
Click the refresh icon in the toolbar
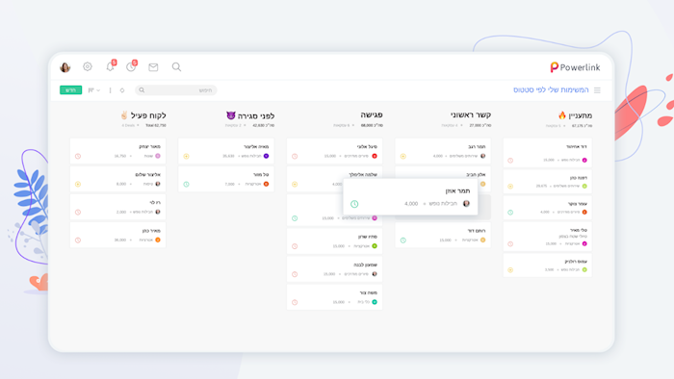point(122,90)
